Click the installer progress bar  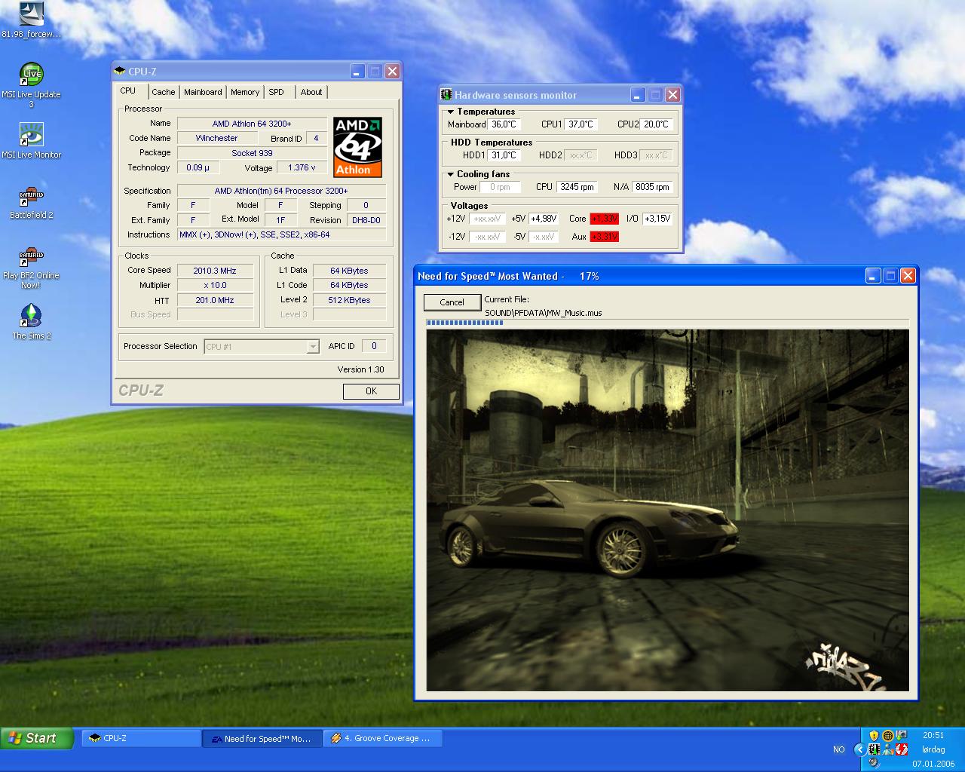667,323
